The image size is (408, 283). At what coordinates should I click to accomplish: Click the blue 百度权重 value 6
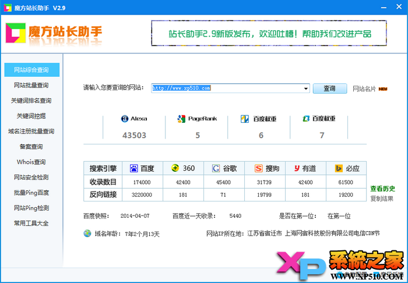pyautogui.click(x=261, y=136)
